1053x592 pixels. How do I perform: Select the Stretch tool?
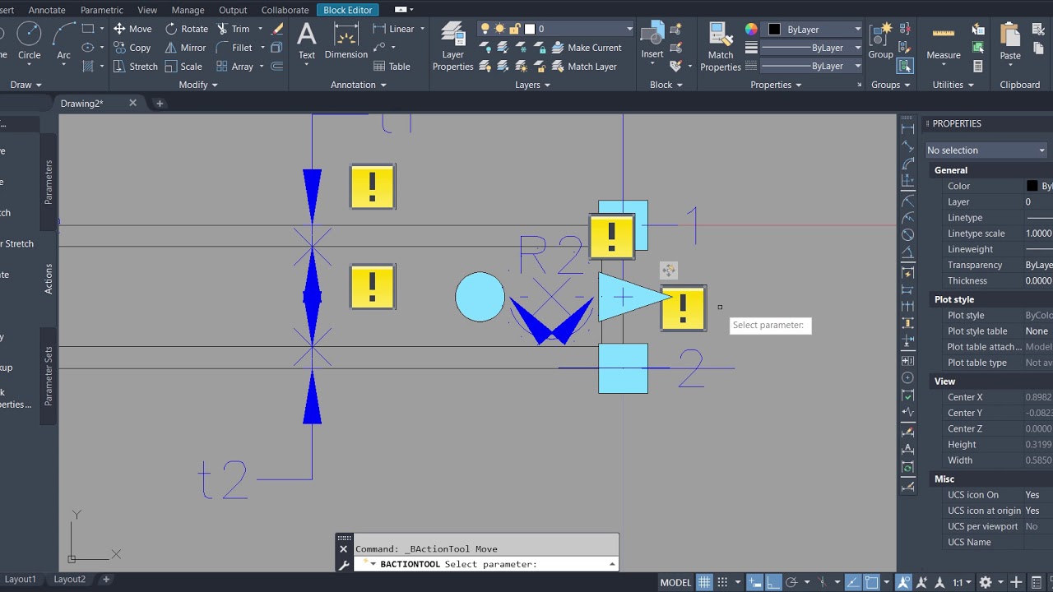pyautogui.click(x=136, y=67)
